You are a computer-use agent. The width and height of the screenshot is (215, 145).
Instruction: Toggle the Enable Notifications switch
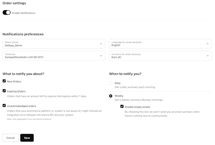click(x=7, y=12)
